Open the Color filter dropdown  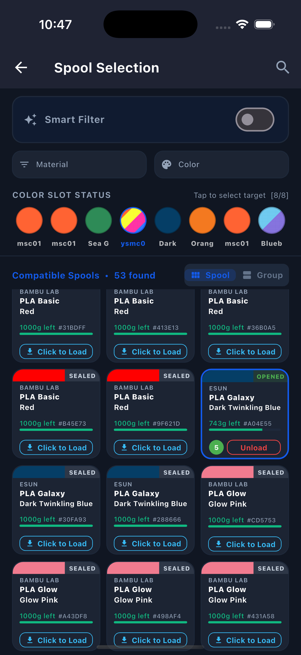coord(221,165)
